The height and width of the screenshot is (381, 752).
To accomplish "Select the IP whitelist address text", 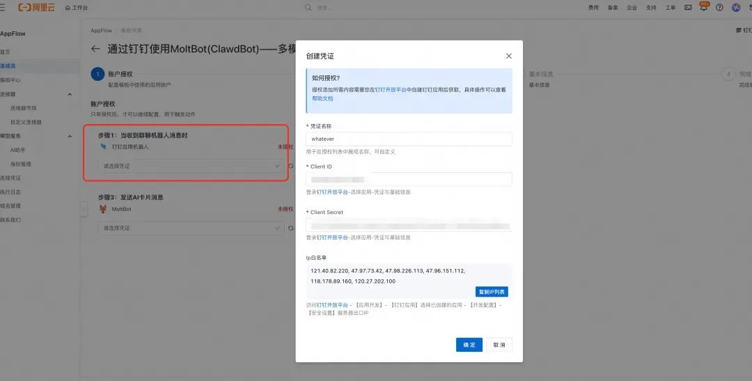I will pos(388,276).
